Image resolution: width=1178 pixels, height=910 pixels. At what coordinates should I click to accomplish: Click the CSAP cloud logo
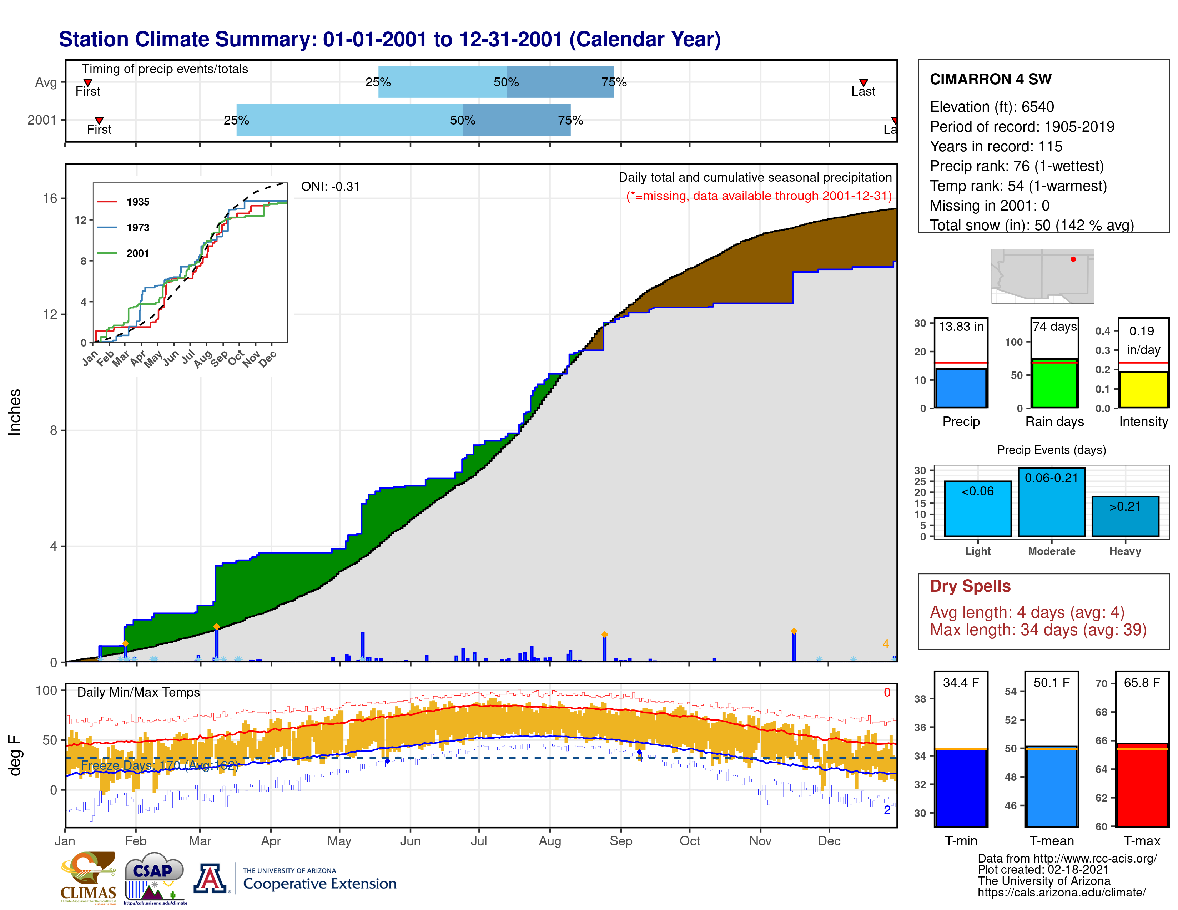[x=155, y=878]
